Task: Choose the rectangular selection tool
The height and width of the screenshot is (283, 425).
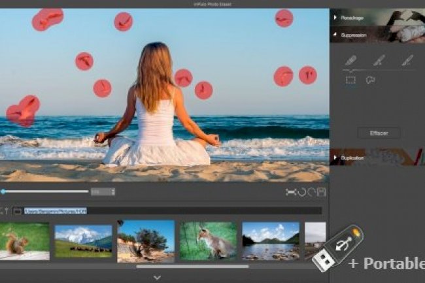Action: pos(350,80)
